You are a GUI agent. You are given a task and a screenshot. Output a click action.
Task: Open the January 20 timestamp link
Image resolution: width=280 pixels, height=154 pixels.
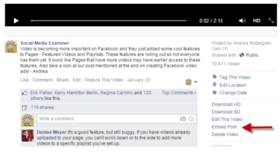click(x=138, y=80)
